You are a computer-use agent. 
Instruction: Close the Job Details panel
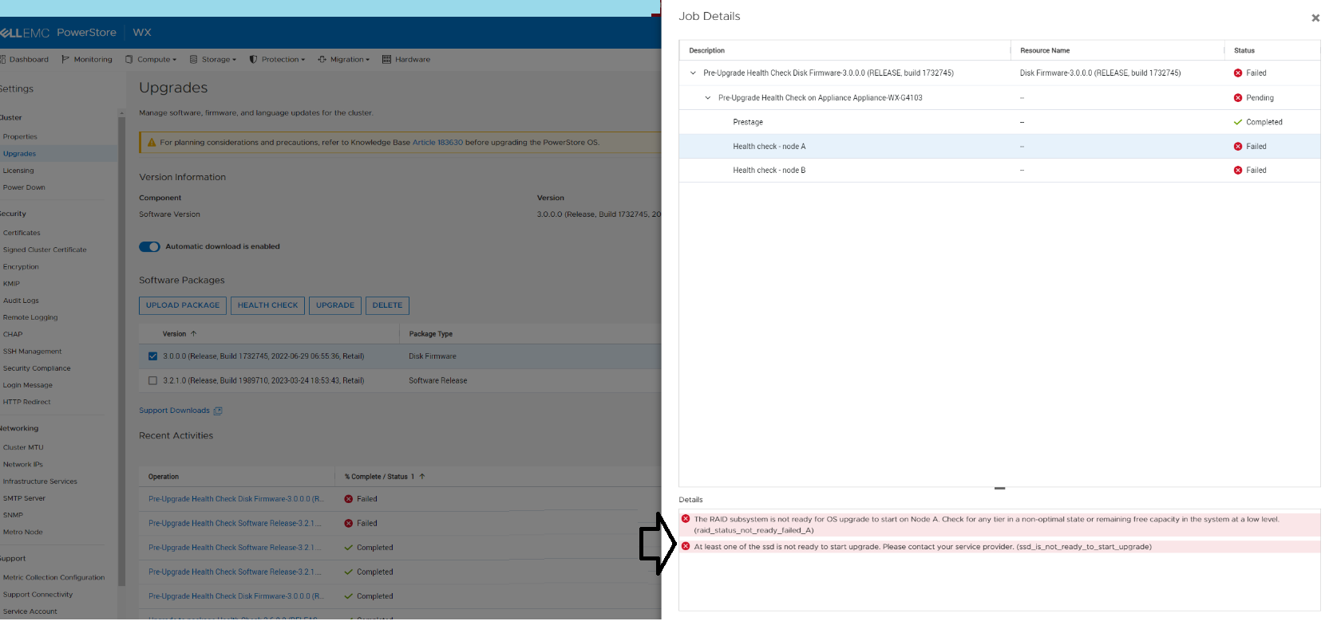(x=1315, y=18)
